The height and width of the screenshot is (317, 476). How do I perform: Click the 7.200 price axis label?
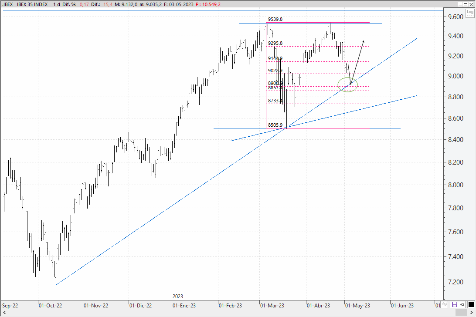[x=456, y=282]
